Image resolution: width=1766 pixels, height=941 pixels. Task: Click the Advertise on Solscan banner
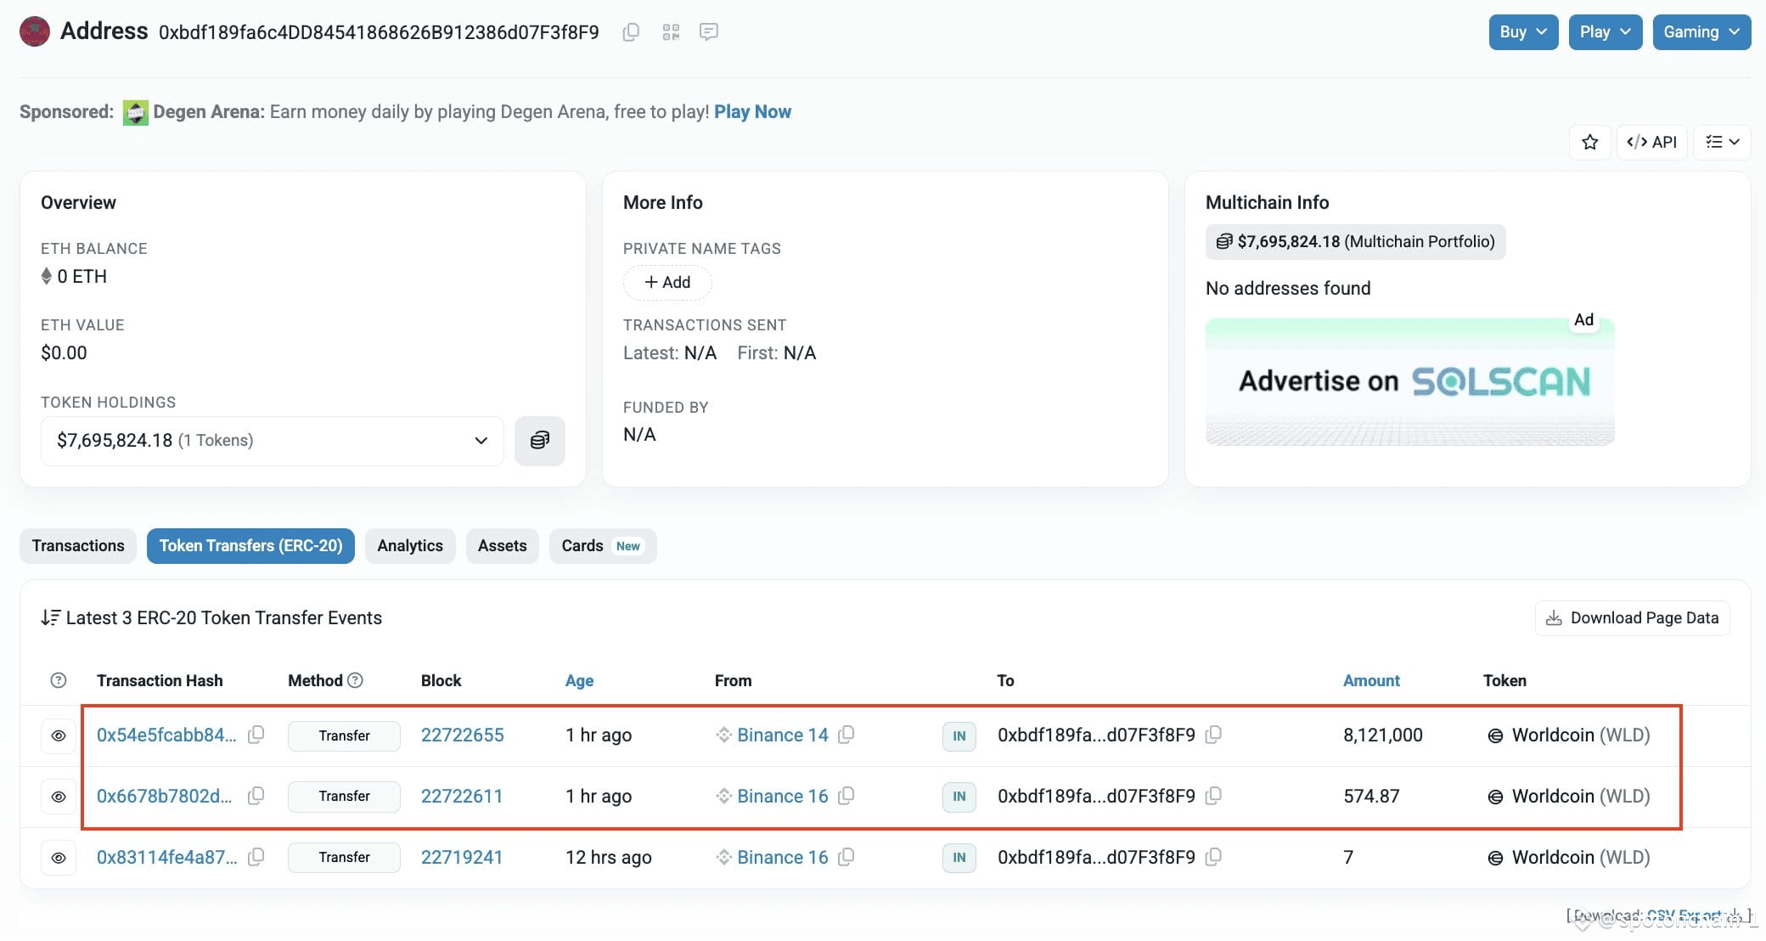[1409, 381]
